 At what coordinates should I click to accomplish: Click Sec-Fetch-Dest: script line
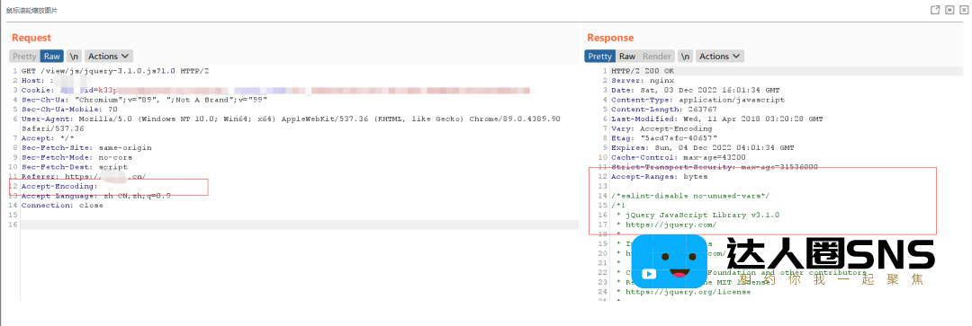[x=75, y=167]
